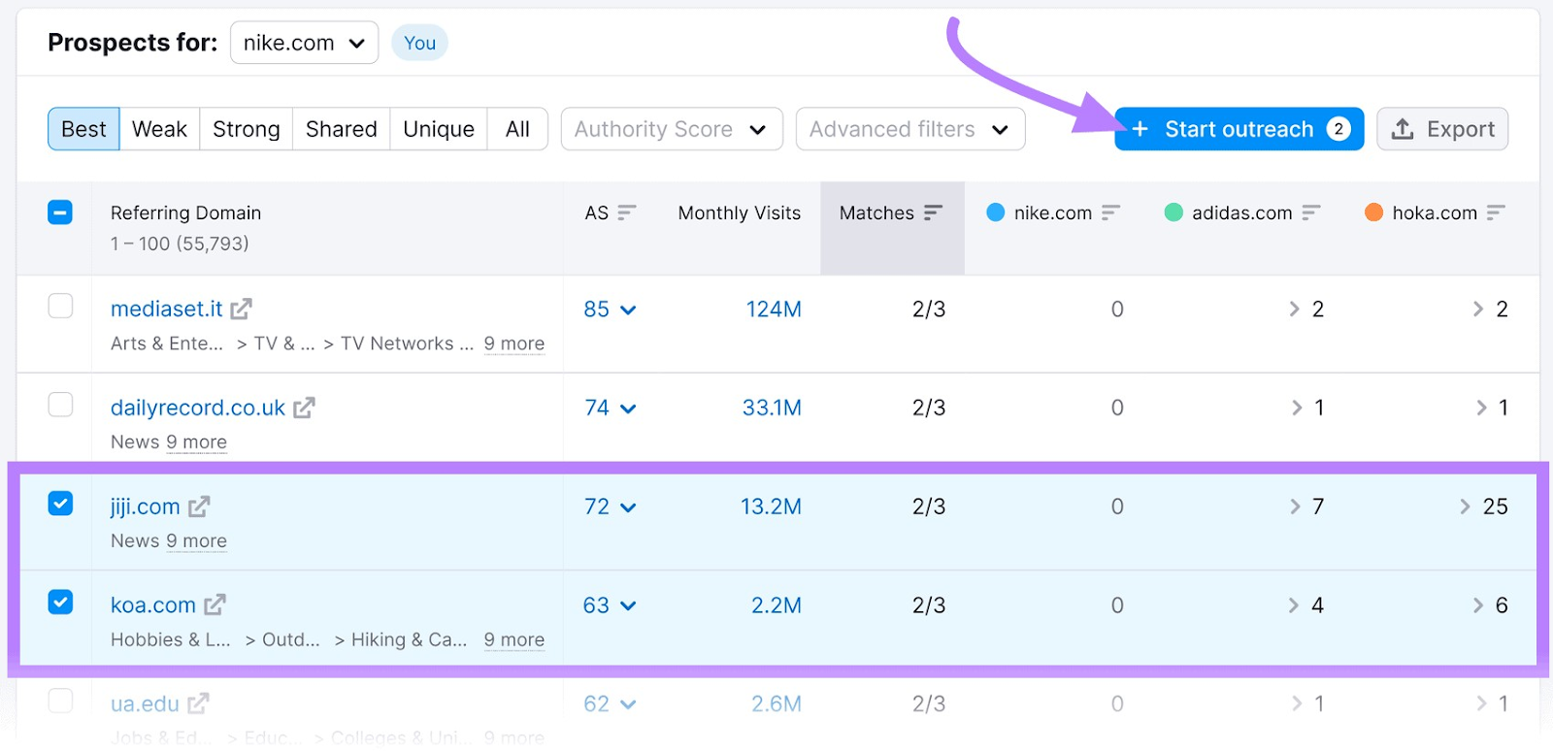
Task: Sort by AS column icon
Action: 627,212
